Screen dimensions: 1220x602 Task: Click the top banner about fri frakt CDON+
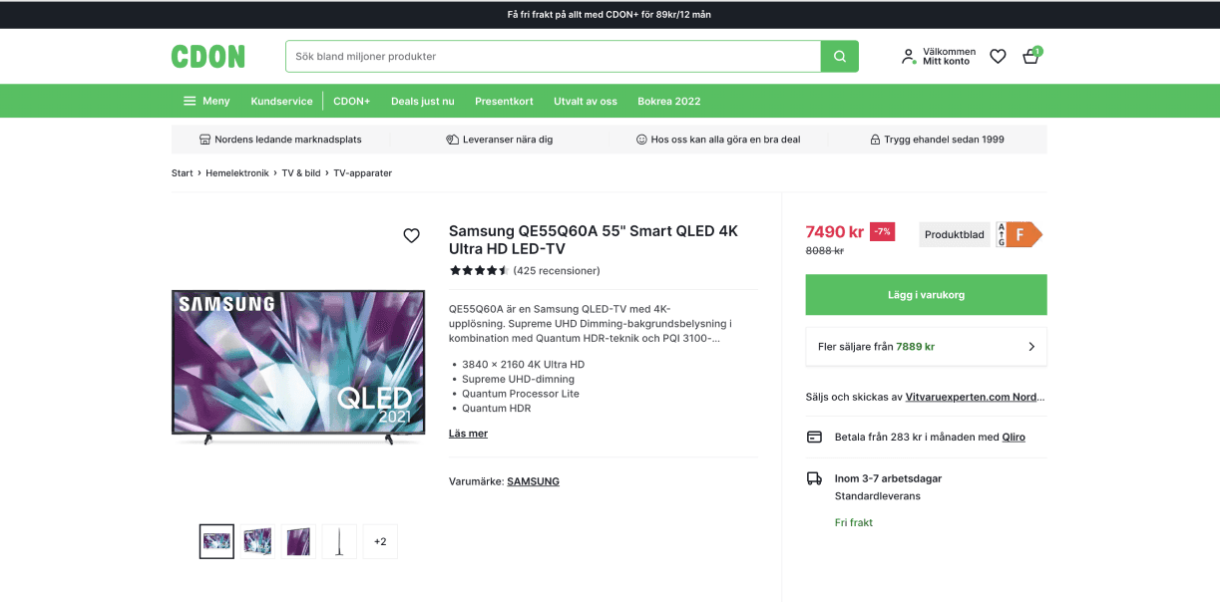click(610, 15)
